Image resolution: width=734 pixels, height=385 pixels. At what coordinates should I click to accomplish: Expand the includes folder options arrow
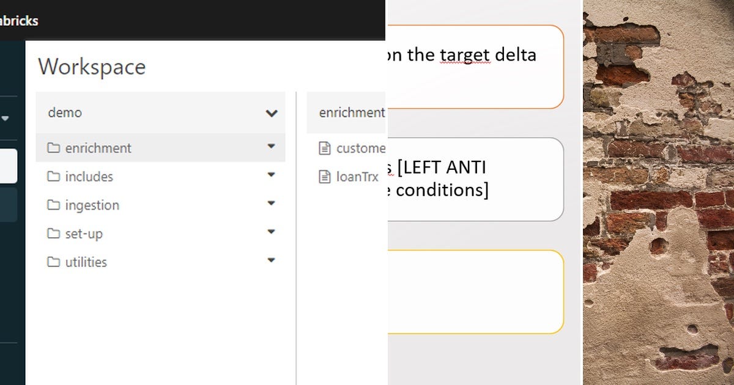tap(271, 175)
